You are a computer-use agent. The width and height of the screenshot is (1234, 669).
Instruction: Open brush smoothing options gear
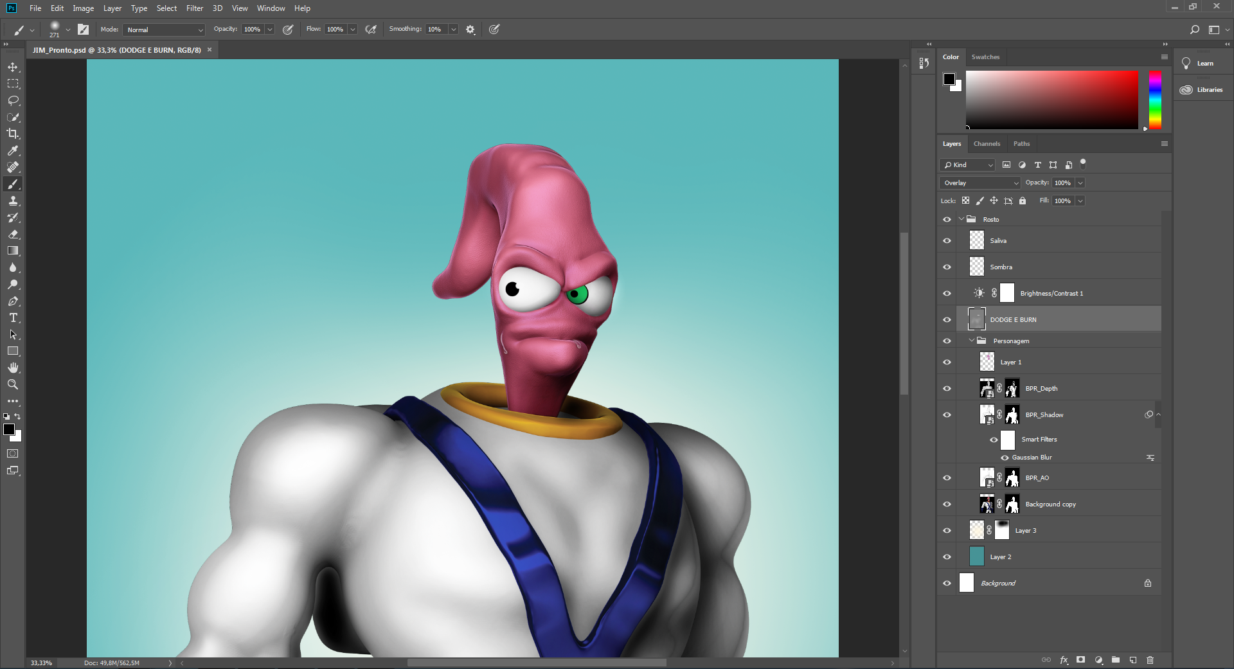(470, 30)
